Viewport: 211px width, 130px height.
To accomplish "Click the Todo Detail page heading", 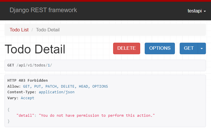I will click(x=35, y=49).
